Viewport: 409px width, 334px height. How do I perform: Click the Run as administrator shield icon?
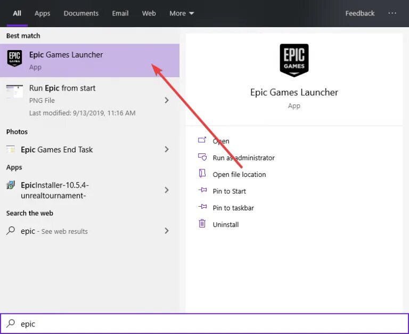(202, 157)
